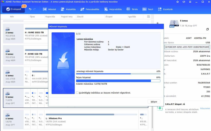The height and width of the screenshot is (131, 211).
Task: Sort by the Kapacitás column header
Action: (50, 17)
